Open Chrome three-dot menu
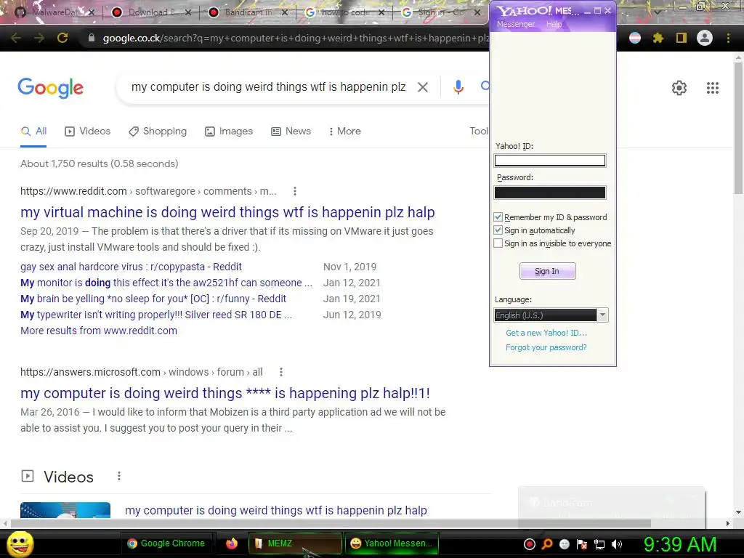This screenshot has width=744, height=558. [x=728, y=38]
